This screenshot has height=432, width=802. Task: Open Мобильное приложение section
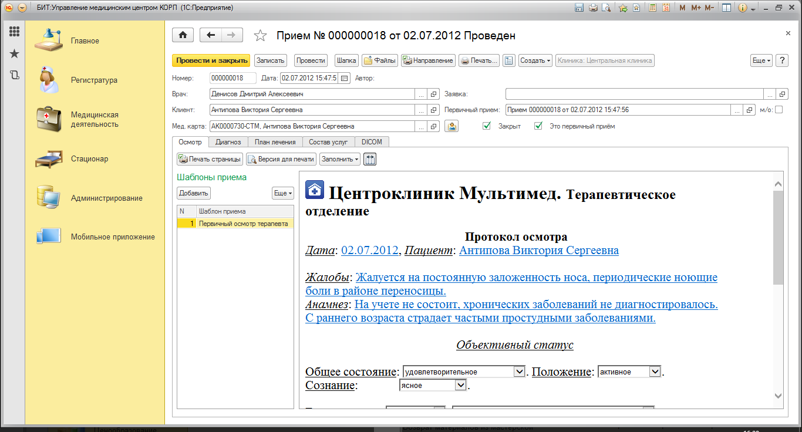tap(113, 237)
